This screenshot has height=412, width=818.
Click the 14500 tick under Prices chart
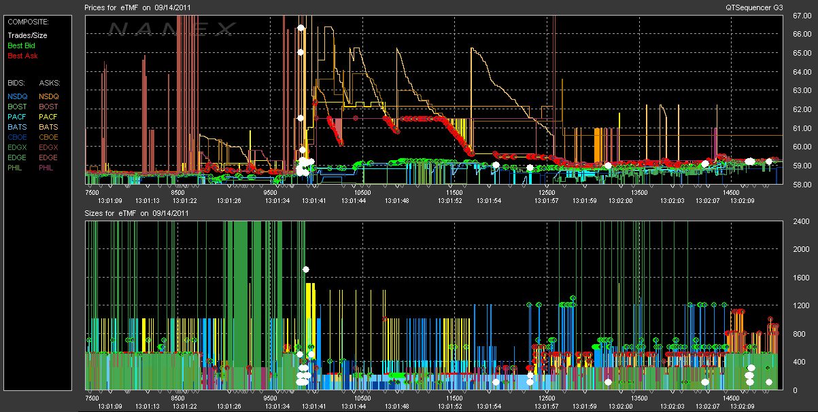pyautogui.click(x=731, y=193)
